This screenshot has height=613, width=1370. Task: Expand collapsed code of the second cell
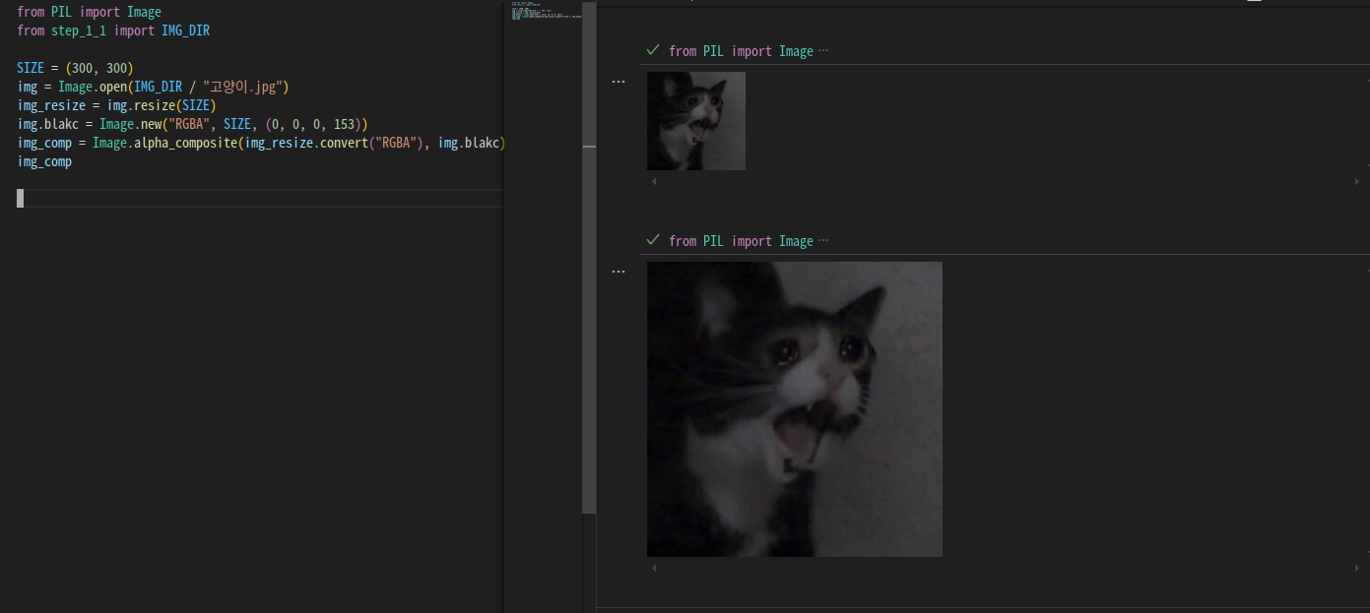click(x=823, y=241)
